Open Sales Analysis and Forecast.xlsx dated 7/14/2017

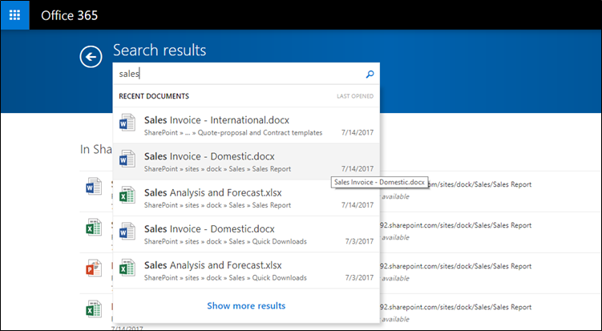246,198
